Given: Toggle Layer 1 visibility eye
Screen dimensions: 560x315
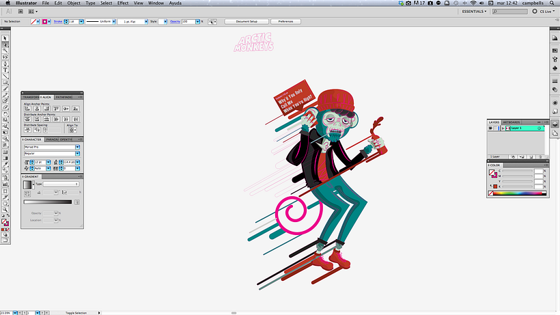Looking at the screenshot, I should point(490,128).
